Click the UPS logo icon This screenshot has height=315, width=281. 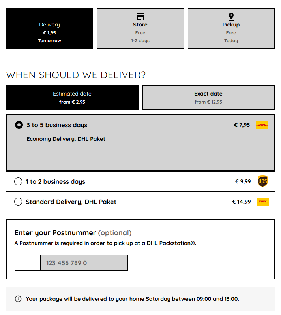point(262,181)
